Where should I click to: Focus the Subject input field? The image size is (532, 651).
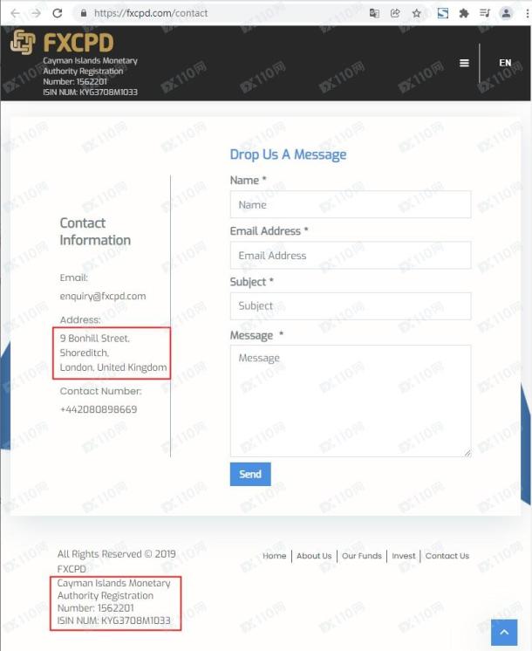tap(351, 306)
